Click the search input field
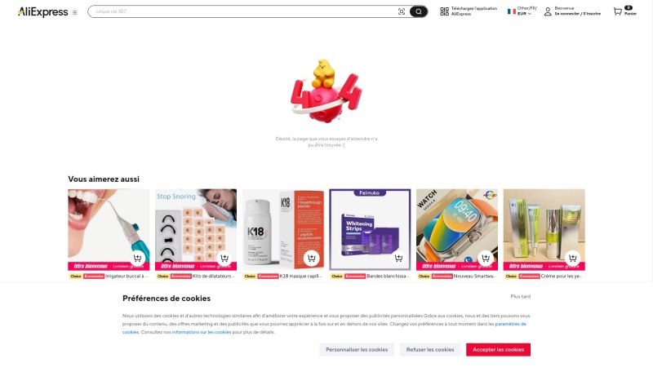This screenshot has height=367, width=653. [243, 11]
